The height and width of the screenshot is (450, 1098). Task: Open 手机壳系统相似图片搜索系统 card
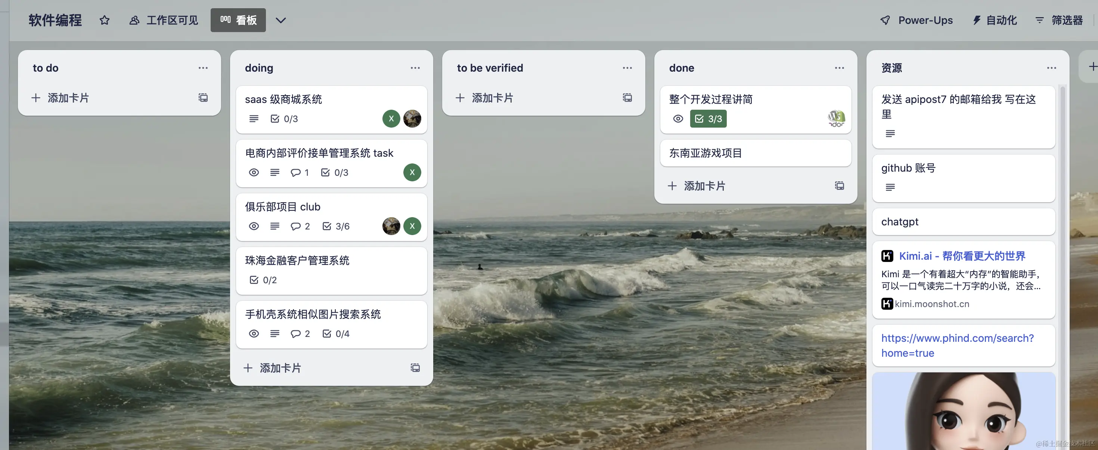331,324
